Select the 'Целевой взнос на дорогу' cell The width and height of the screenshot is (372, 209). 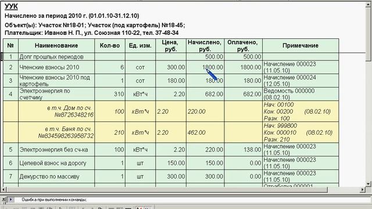coord(56,163)
